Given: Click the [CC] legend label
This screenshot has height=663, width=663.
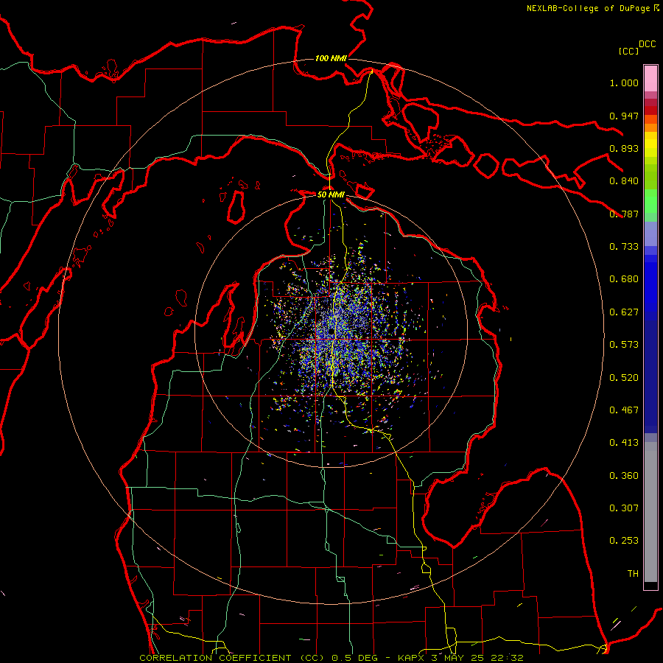Looking at the screenshot, I should click(x=628, y=51).
